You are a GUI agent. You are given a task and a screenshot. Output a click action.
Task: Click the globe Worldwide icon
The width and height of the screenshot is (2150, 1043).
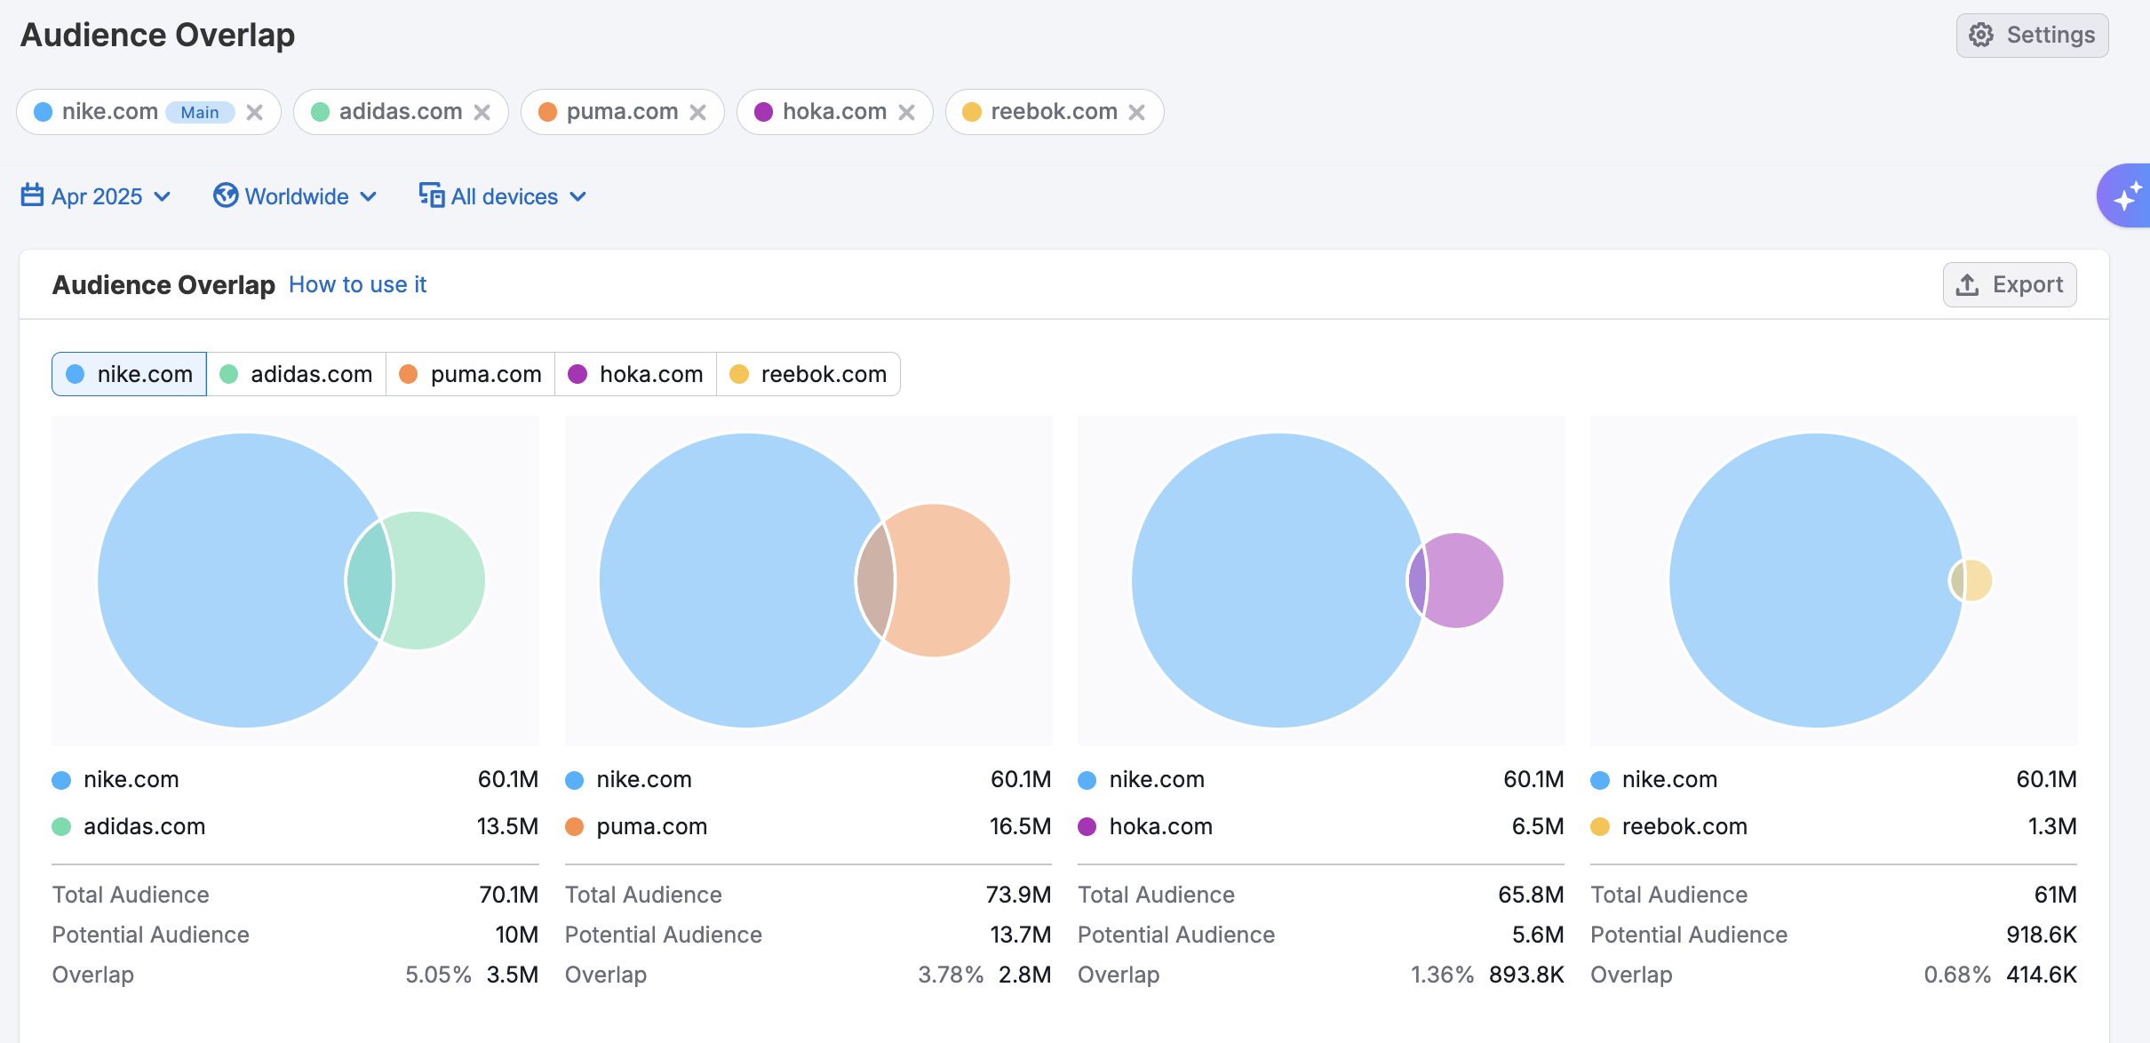(226, 195)
